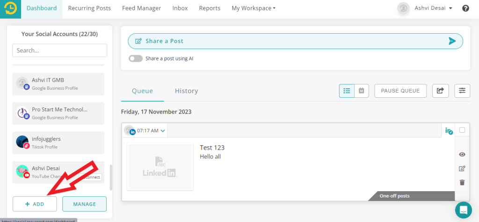Click Your Social Accounts (22/30) heading
This screenshot has height=222, width=479.
pos(59,34)
